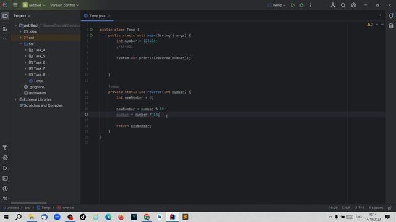Change 4 spaces indent setting
This screenshot has height=222, width=396.
pos(376,208)
